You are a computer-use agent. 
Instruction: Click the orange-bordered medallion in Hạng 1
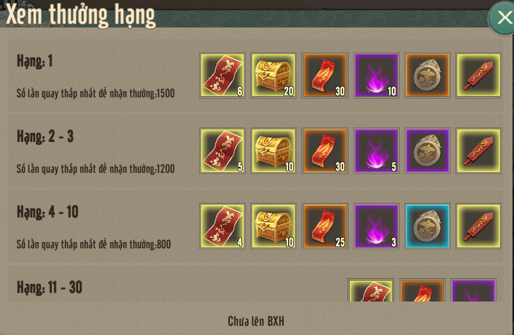click(428, 75)
